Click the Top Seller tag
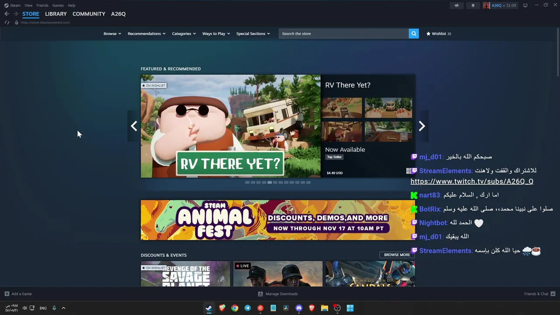The image size is (560, 315). click(x=334, y=157)
